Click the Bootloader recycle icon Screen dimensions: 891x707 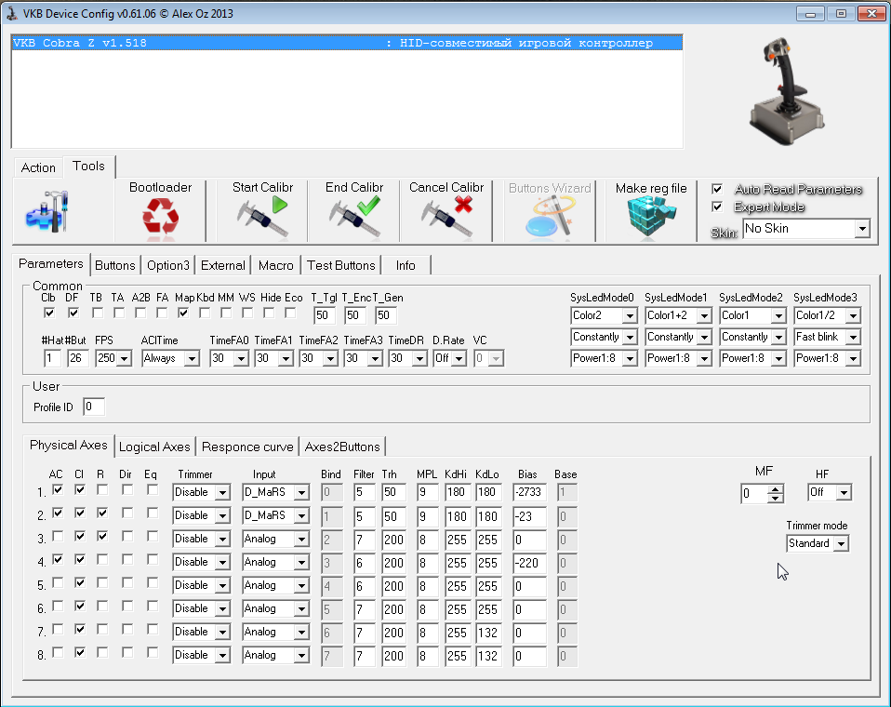pyautogui.click(x=160, y=219)
